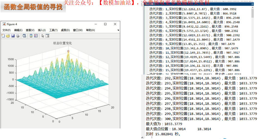Click the 最大值为: 1033.3779 result line
269x139 pixels.
164,124
